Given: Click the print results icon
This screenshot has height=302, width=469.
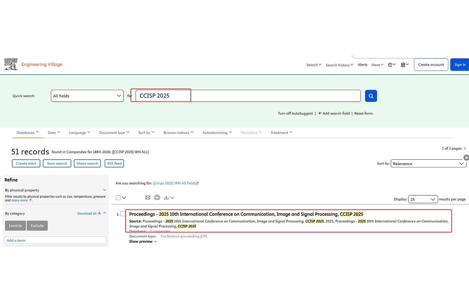Looking at the screenshot, I should click(x=157, y=197).
